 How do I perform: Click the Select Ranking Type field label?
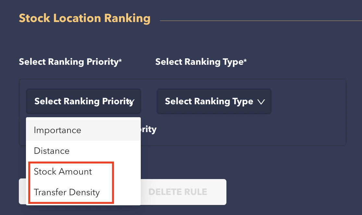[x=199, y=62]
